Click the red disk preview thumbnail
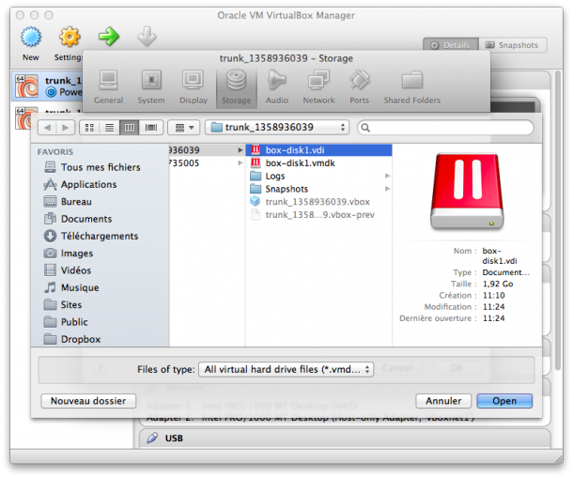 tap(467, 192)
